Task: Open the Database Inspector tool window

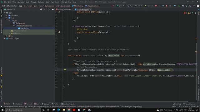Action: point(68,104)
